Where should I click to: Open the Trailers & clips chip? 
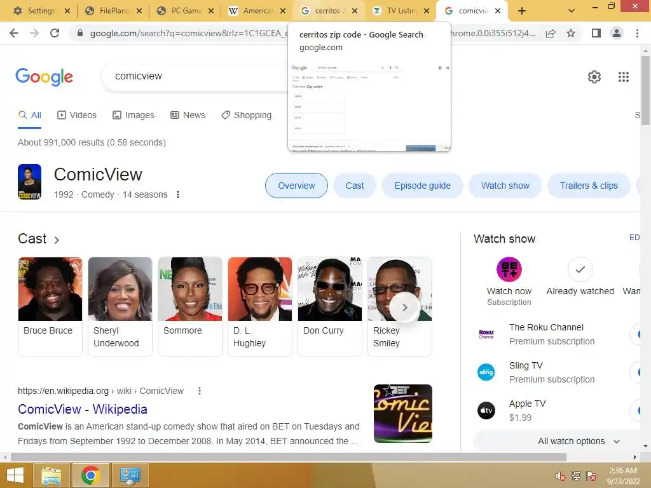(x=589, y=186)
